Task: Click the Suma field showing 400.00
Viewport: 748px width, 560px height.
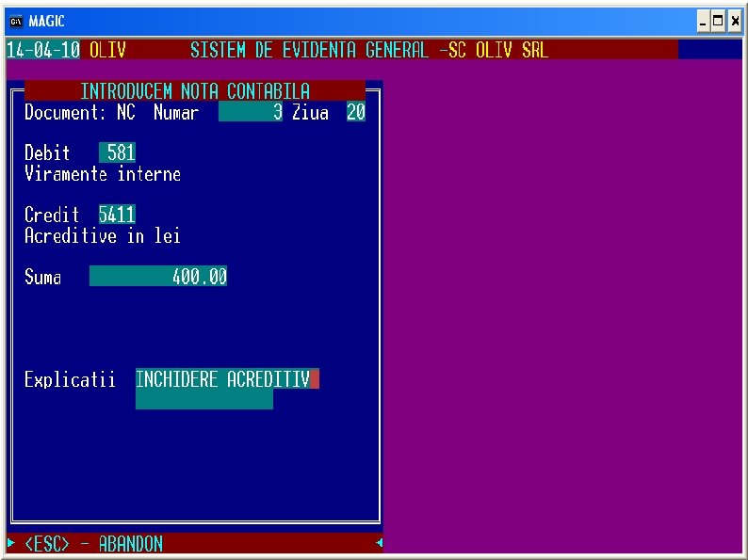Action: [158, 277]
